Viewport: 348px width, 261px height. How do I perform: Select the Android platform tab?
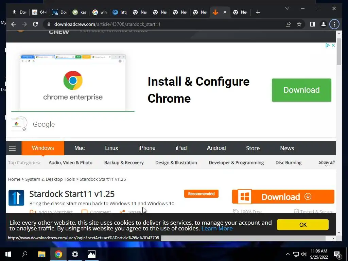(x=216, y=148)
